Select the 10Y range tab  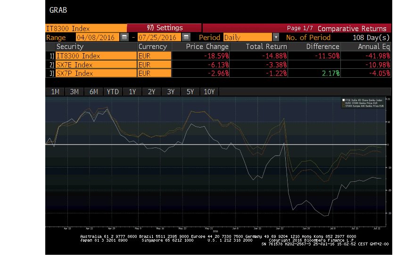click(x=209, y=91)
